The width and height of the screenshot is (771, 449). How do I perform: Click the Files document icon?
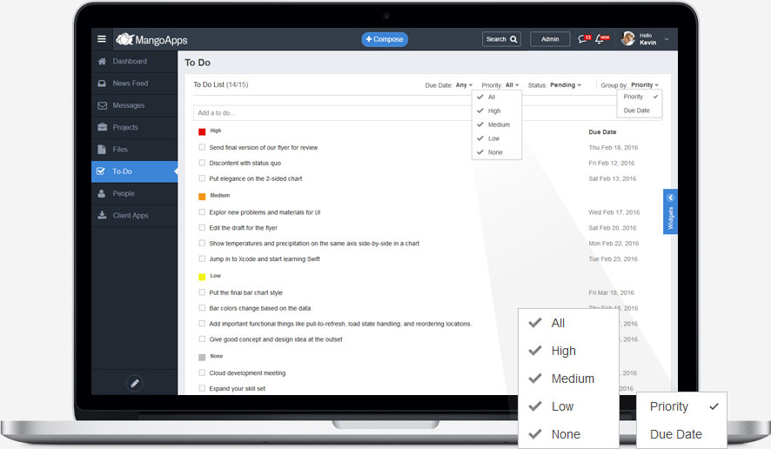pyautogui.click(x=102, y=150)
